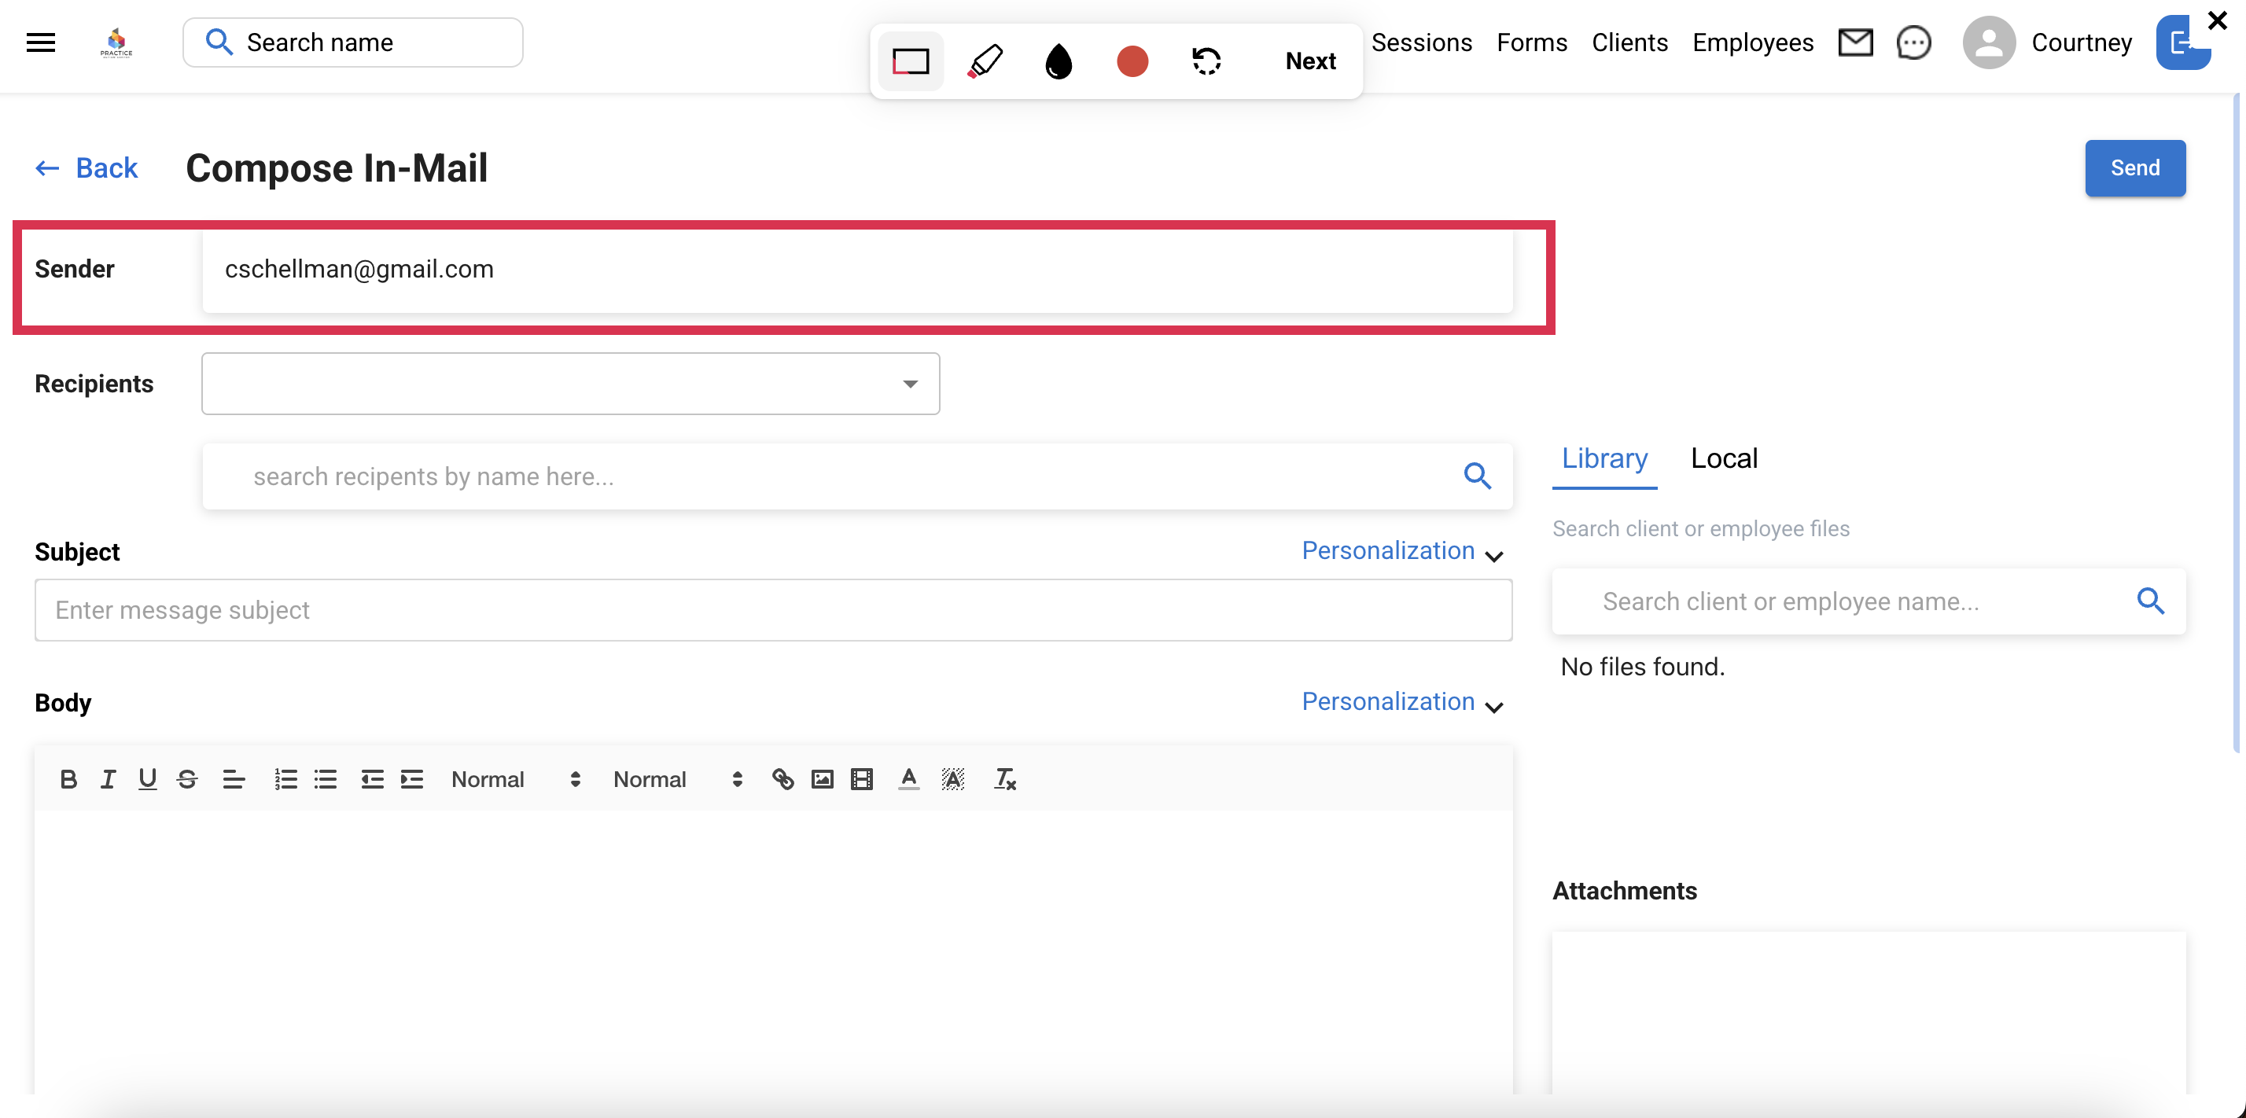
Task: Toggle underline formatting in body editor
Action: 147,778
